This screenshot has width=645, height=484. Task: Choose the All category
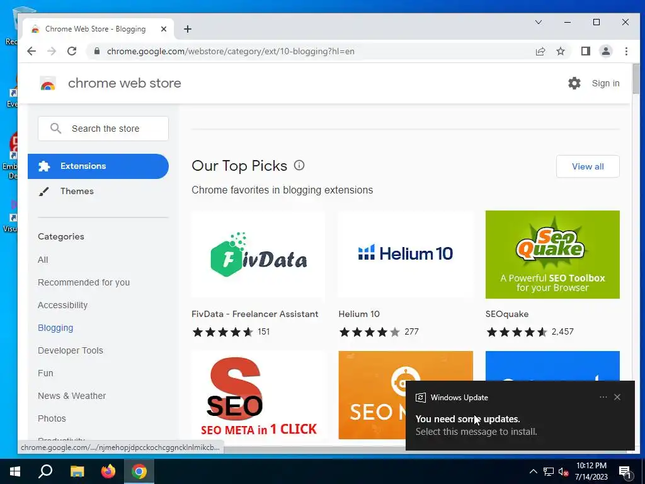[43, 260]
